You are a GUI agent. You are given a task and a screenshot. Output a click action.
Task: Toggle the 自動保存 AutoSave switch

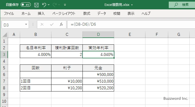pyautogui.click(x=26, y=5)
